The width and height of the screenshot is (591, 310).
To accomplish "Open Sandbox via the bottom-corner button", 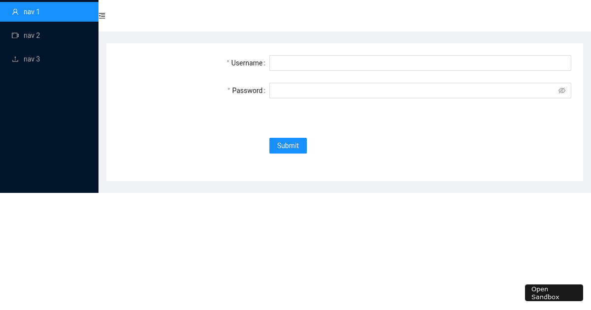I will [x=554, y=293].
